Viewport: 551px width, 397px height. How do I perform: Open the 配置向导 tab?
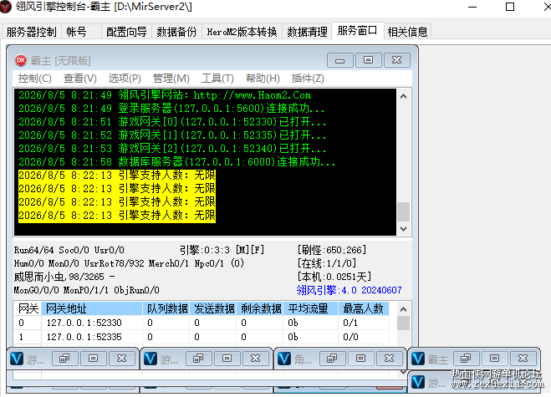tap(126, 32)
